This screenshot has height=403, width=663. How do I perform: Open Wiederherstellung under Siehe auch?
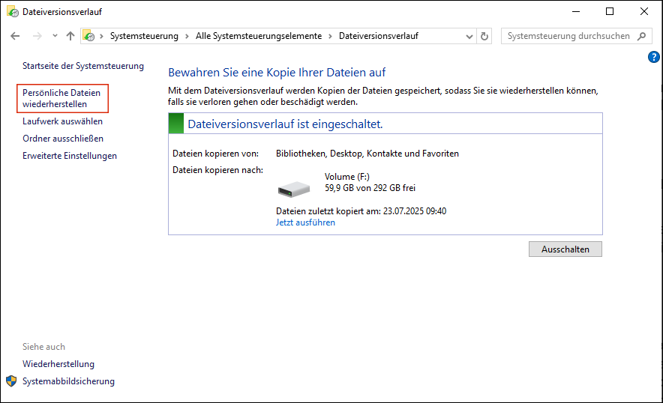point(58,364)
